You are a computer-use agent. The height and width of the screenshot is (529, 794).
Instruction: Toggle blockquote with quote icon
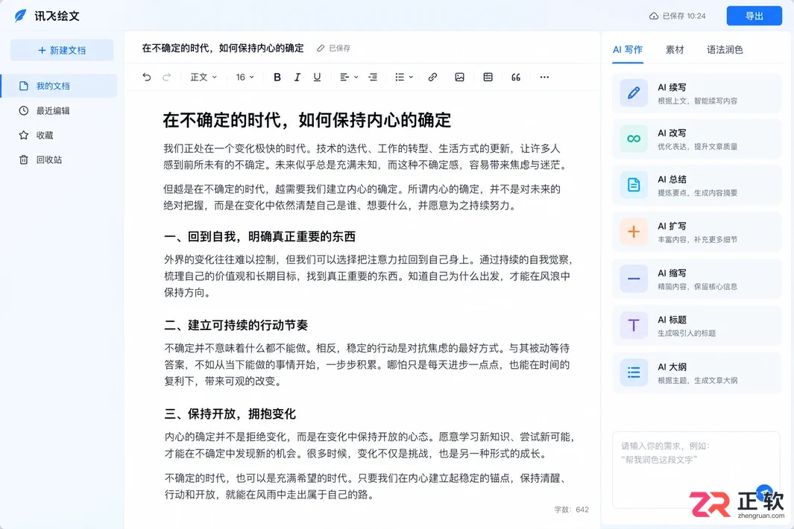516,77
